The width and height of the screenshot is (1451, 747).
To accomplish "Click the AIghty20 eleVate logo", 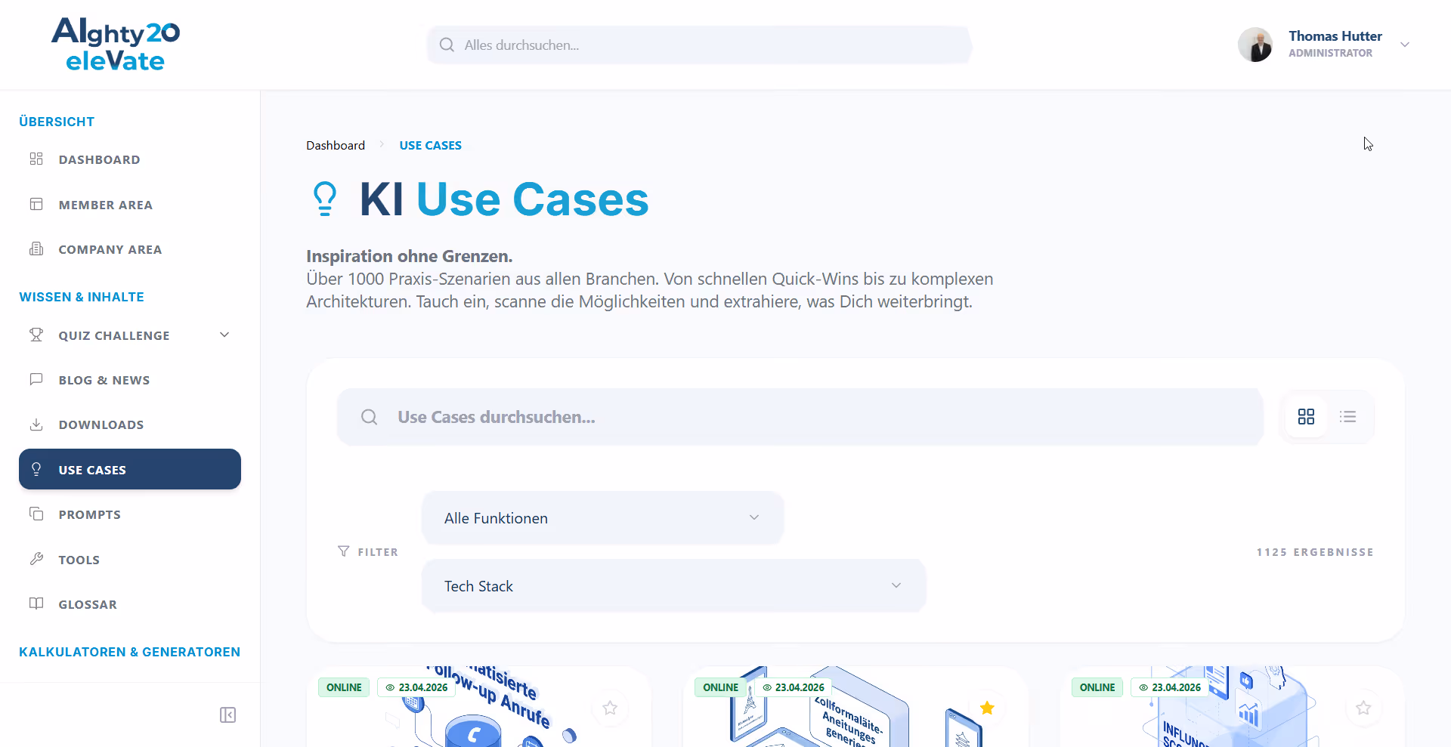I will pos(116,45).
